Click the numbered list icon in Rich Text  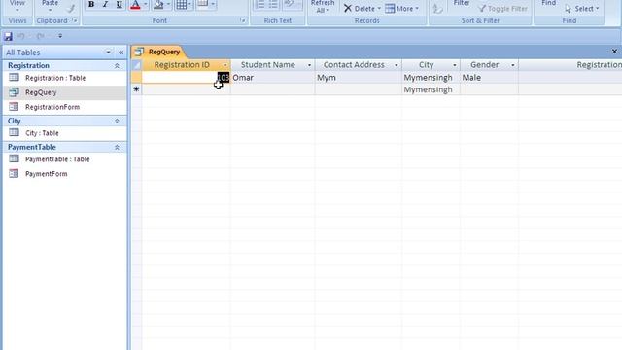pyautogui.click(x=260, y=4)
